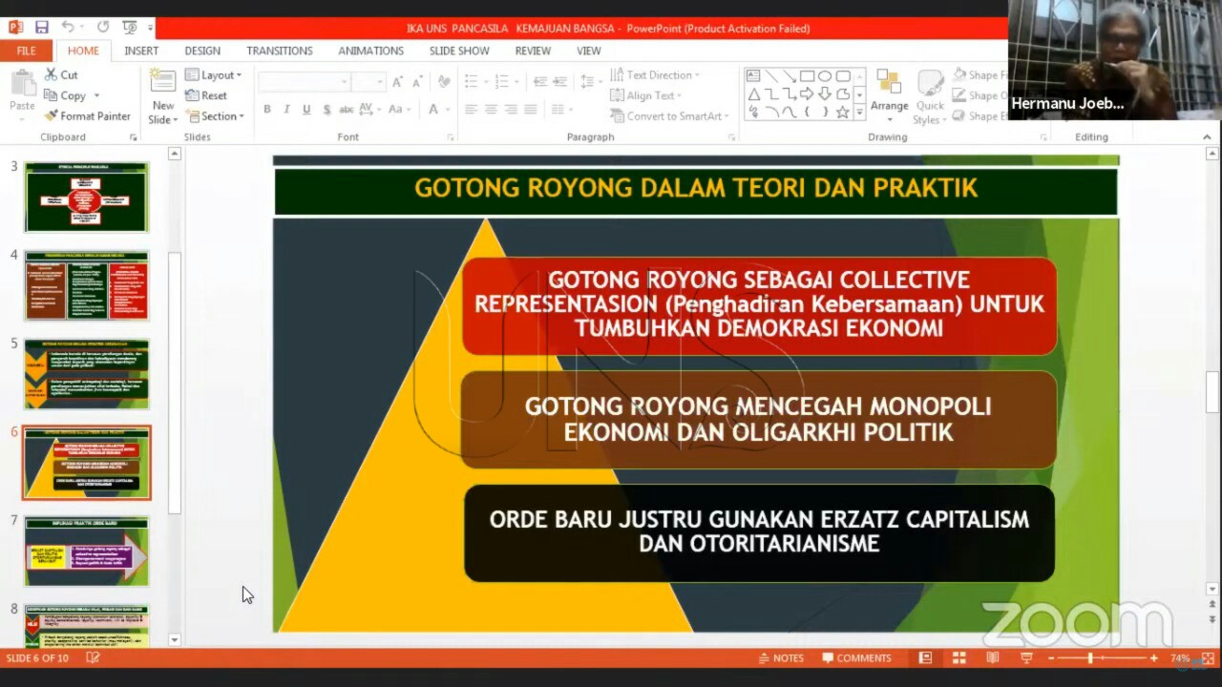This screenshot has width=1222, height=687.
Task: Open the Arrange dropdown
Action: 890,95
